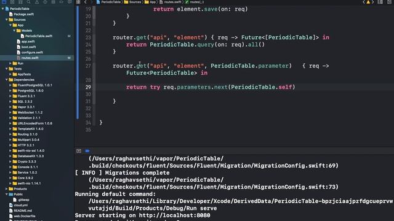Open the .gitkeep file

tap(23, 200)
